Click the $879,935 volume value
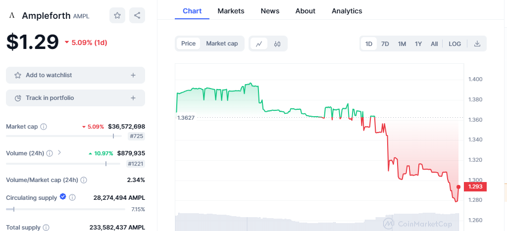This screenshot has width=507, height=231. 131,153
